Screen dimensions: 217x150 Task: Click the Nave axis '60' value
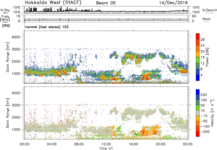coord(194,16)
